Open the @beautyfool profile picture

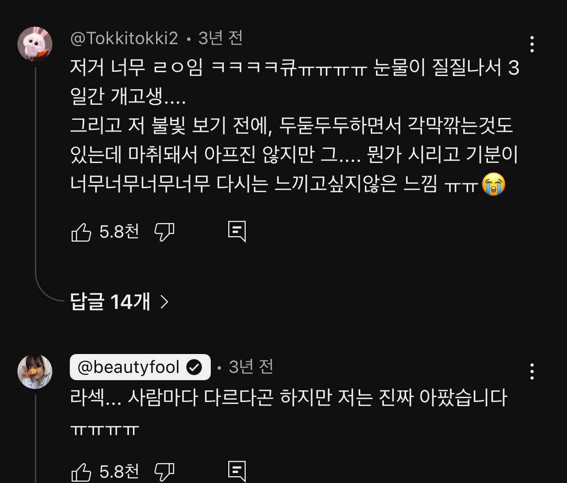point(35,371)
